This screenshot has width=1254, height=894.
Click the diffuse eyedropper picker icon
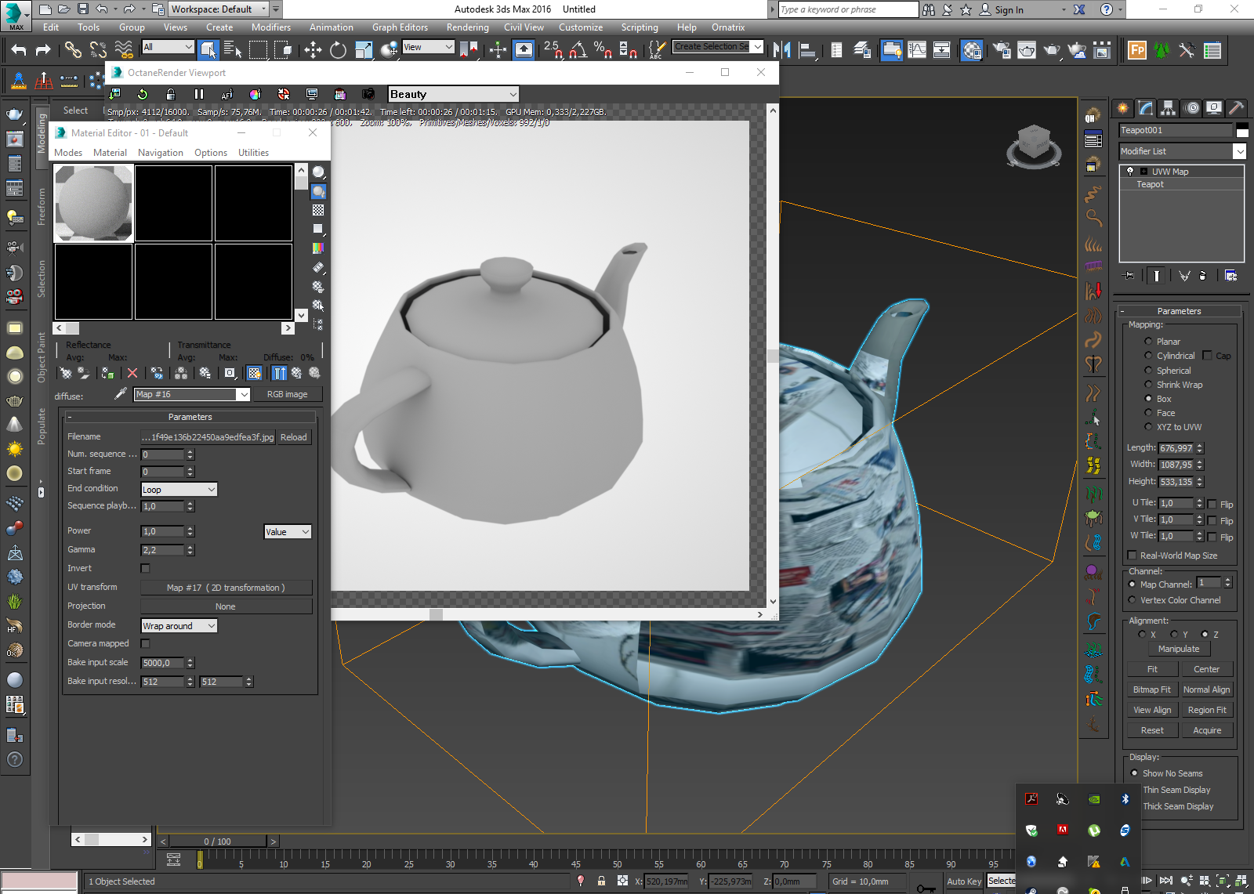[x=121, y=394]
